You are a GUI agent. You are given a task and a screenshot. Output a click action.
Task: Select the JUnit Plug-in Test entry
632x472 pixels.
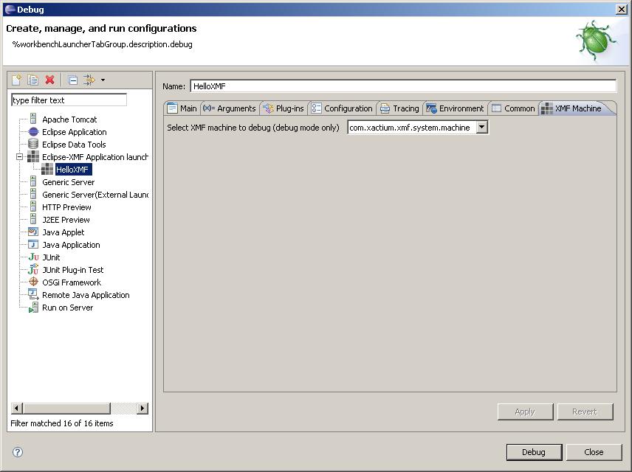73,269
